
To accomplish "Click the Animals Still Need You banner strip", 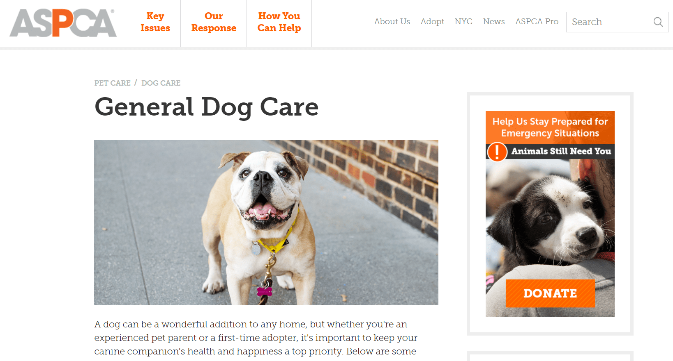I will click(x=550, y=151).
